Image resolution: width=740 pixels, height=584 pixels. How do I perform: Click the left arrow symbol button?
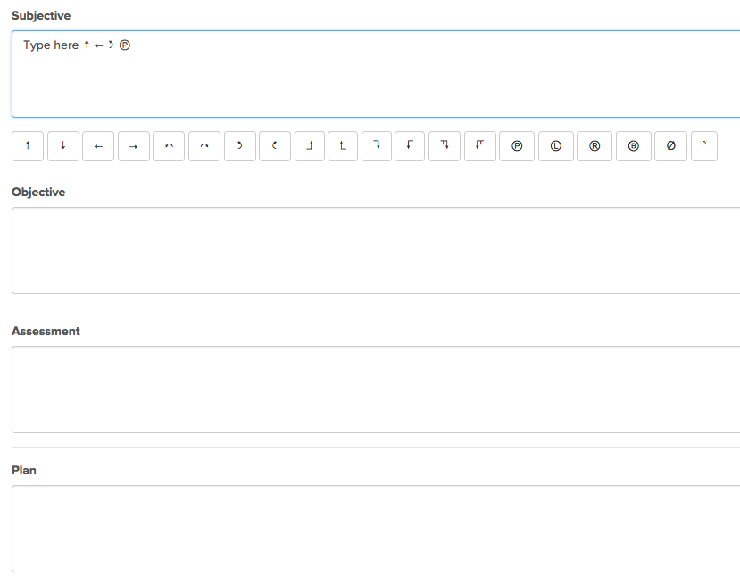[98, 146]
